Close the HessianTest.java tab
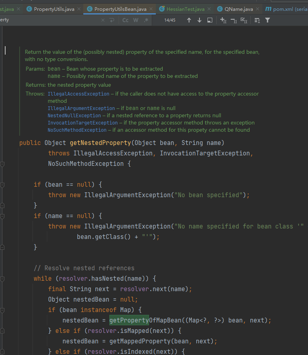 click(x=209, y=9)
